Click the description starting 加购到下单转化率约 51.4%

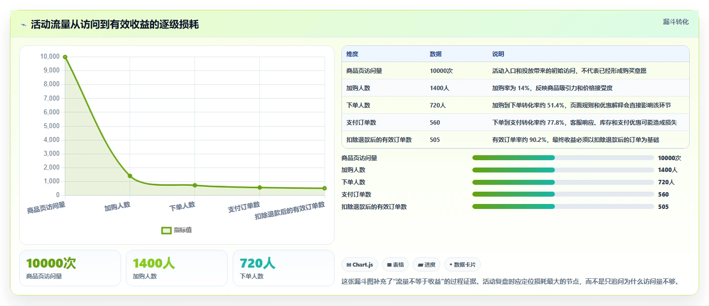click(x=582, y=105)
